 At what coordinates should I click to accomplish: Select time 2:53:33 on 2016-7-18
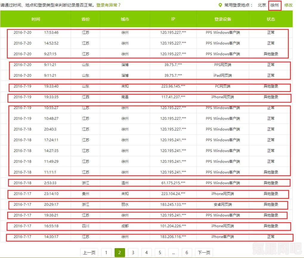click(x=50, y=183)
